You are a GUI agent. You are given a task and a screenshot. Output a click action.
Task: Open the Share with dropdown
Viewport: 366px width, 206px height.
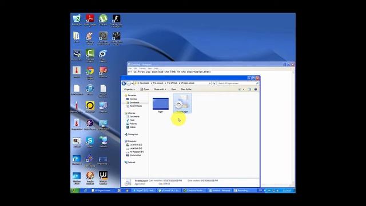[x=160, y=89]
